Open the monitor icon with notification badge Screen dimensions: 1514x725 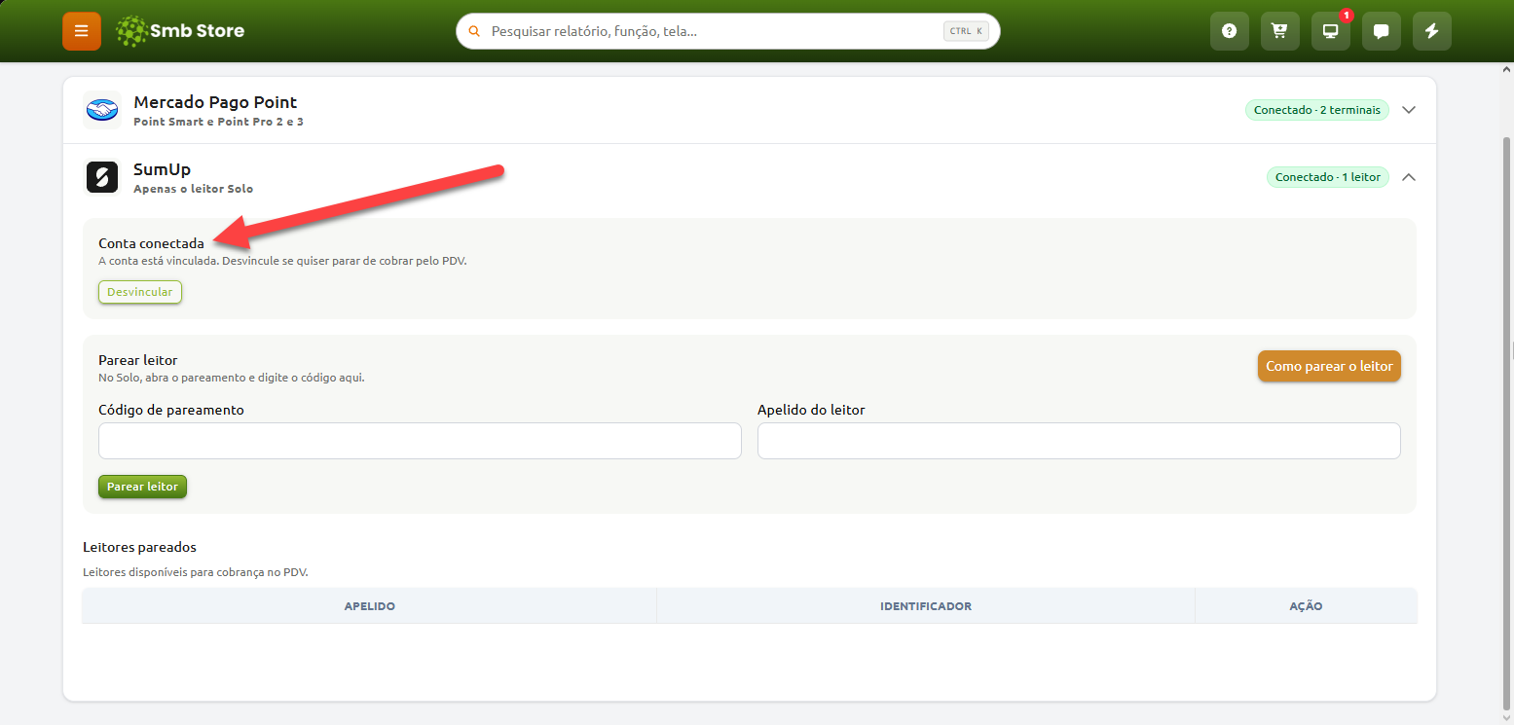pyautogui.click(x=1331, y=31)
